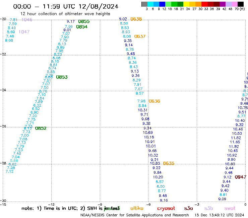Click the date title '12/08/2024'
Image resolution: width=248 pixels, height=218 pixels.
99,6
